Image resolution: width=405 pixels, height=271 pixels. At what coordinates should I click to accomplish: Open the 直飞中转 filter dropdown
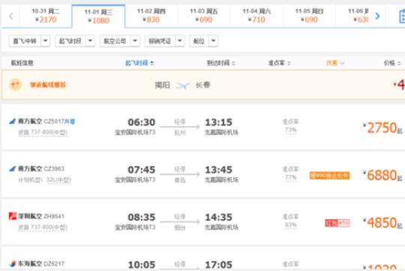coord(29,41)
